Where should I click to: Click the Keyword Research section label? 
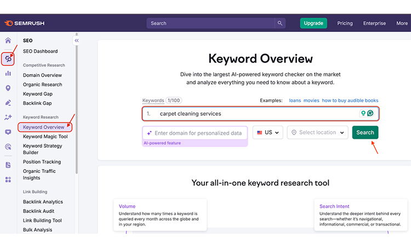[x=41, y=117]
